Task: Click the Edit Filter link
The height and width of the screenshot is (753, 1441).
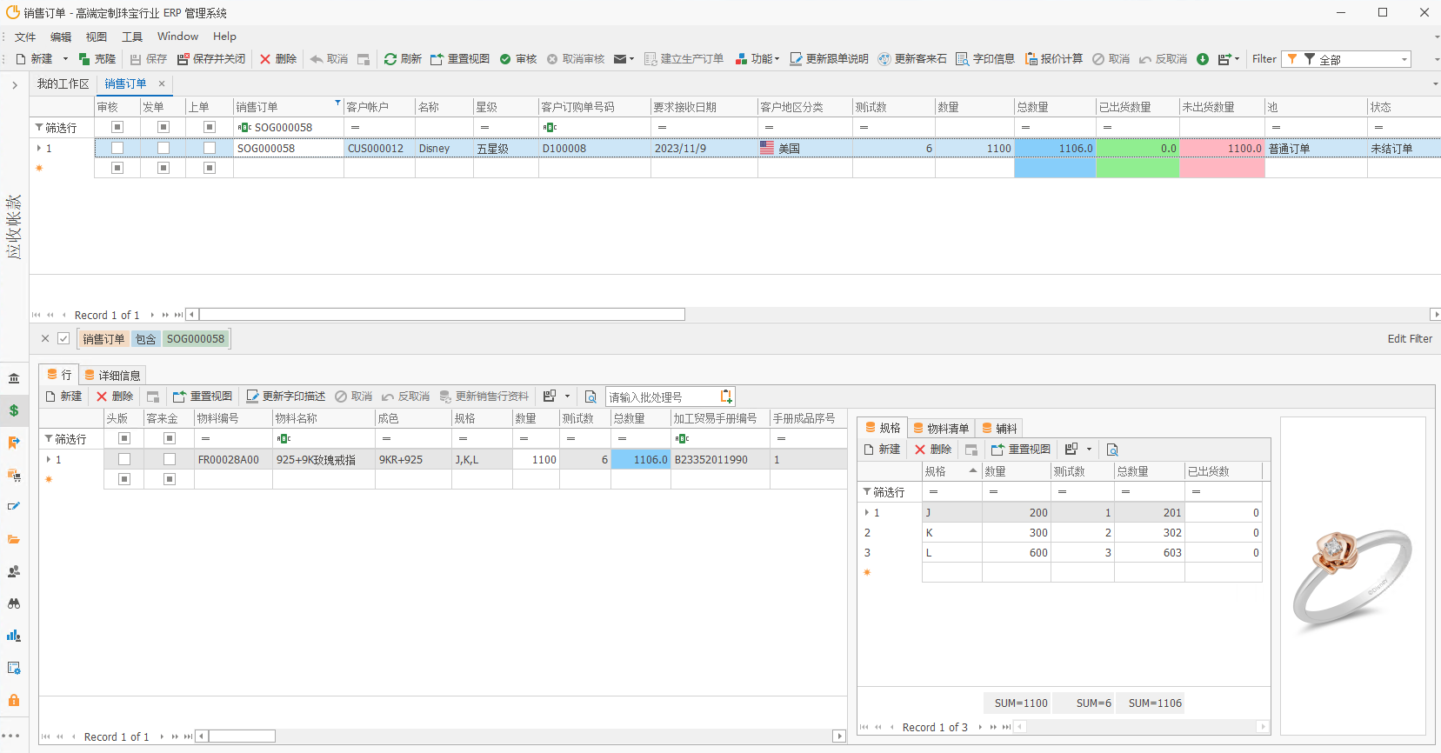Action: (1409, 338)
